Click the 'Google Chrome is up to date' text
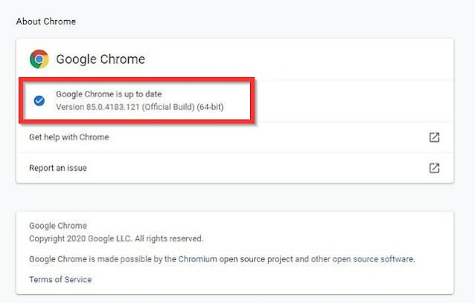This screenshot has width=475, height=303. tap(109, 94)
